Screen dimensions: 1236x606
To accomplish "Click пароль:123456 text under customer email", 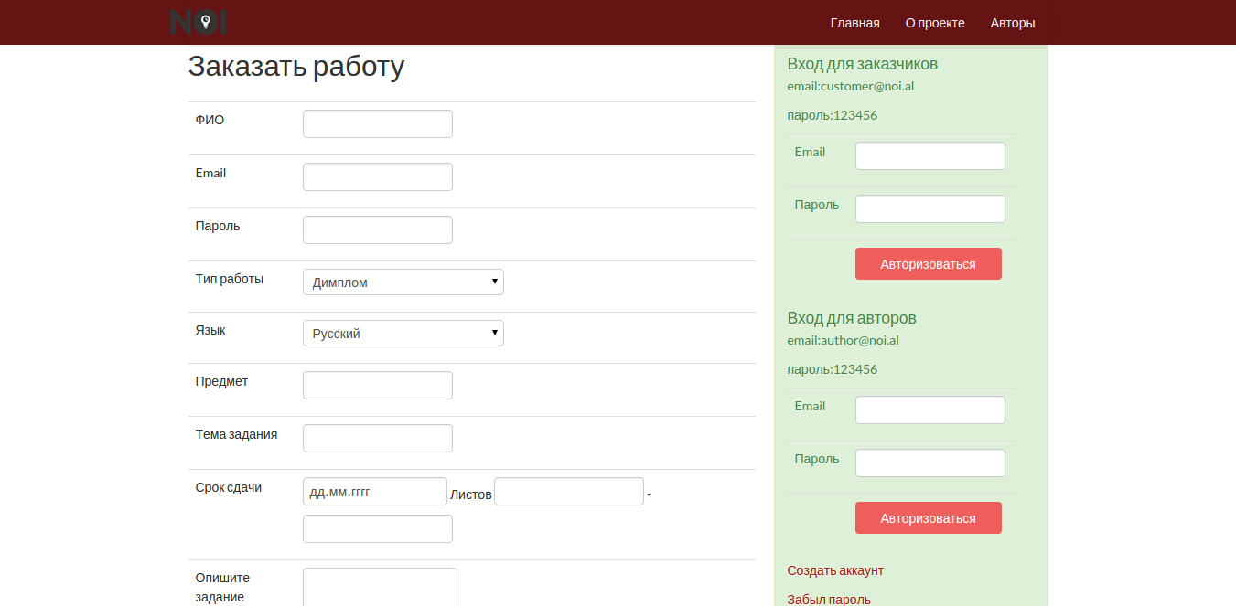I will [833, 115].
